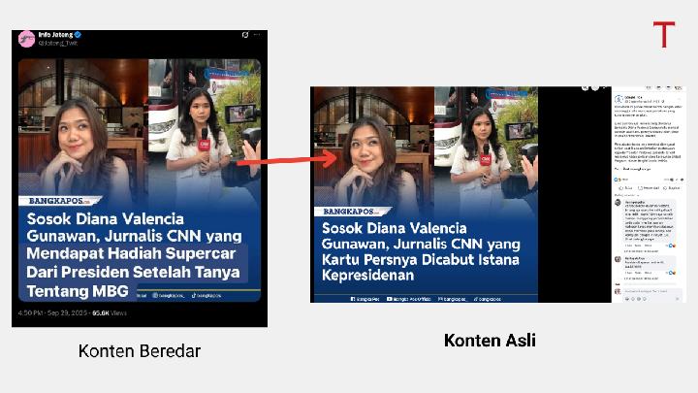Click the Facebook post author avatar
The image size is (698, 393).
(617, 98)
